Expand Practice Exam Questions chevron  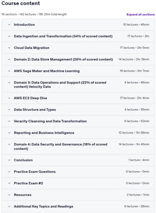(9, 171)
